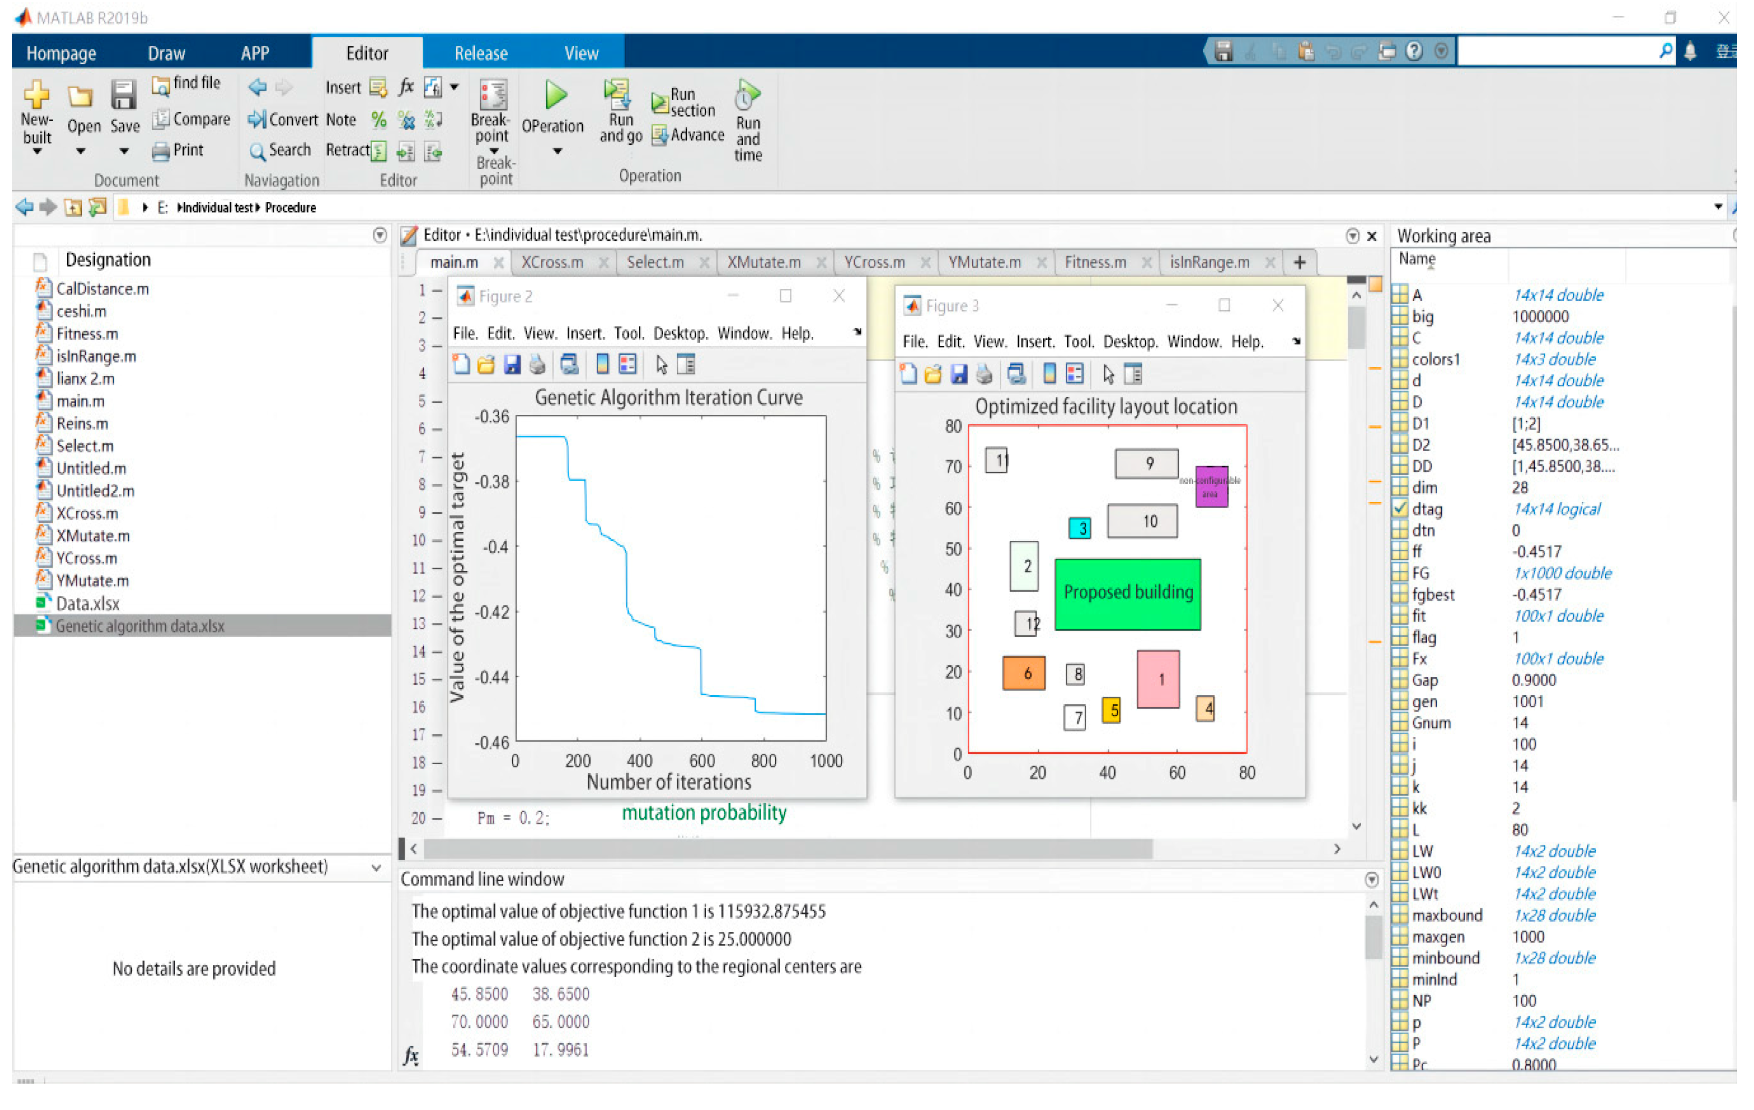Image resolution: width=1754 pixels, height=1110 pixels.
Task: Click the green Proposed building rectangle
Action: (1128, 595)
